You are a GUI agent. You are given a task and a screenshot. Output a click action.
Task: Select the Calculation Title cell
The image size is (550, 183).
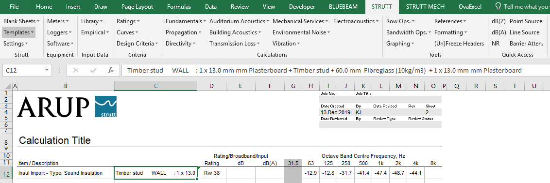pyautogui.click(x=55, y=140)
